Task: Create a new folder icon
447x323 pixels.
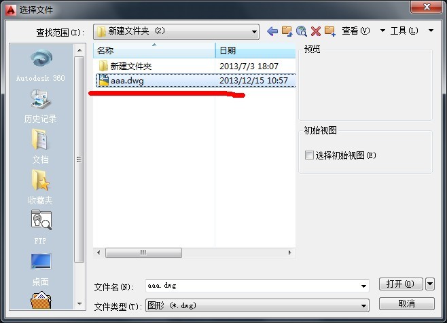Action: click(x=330, y=31)
